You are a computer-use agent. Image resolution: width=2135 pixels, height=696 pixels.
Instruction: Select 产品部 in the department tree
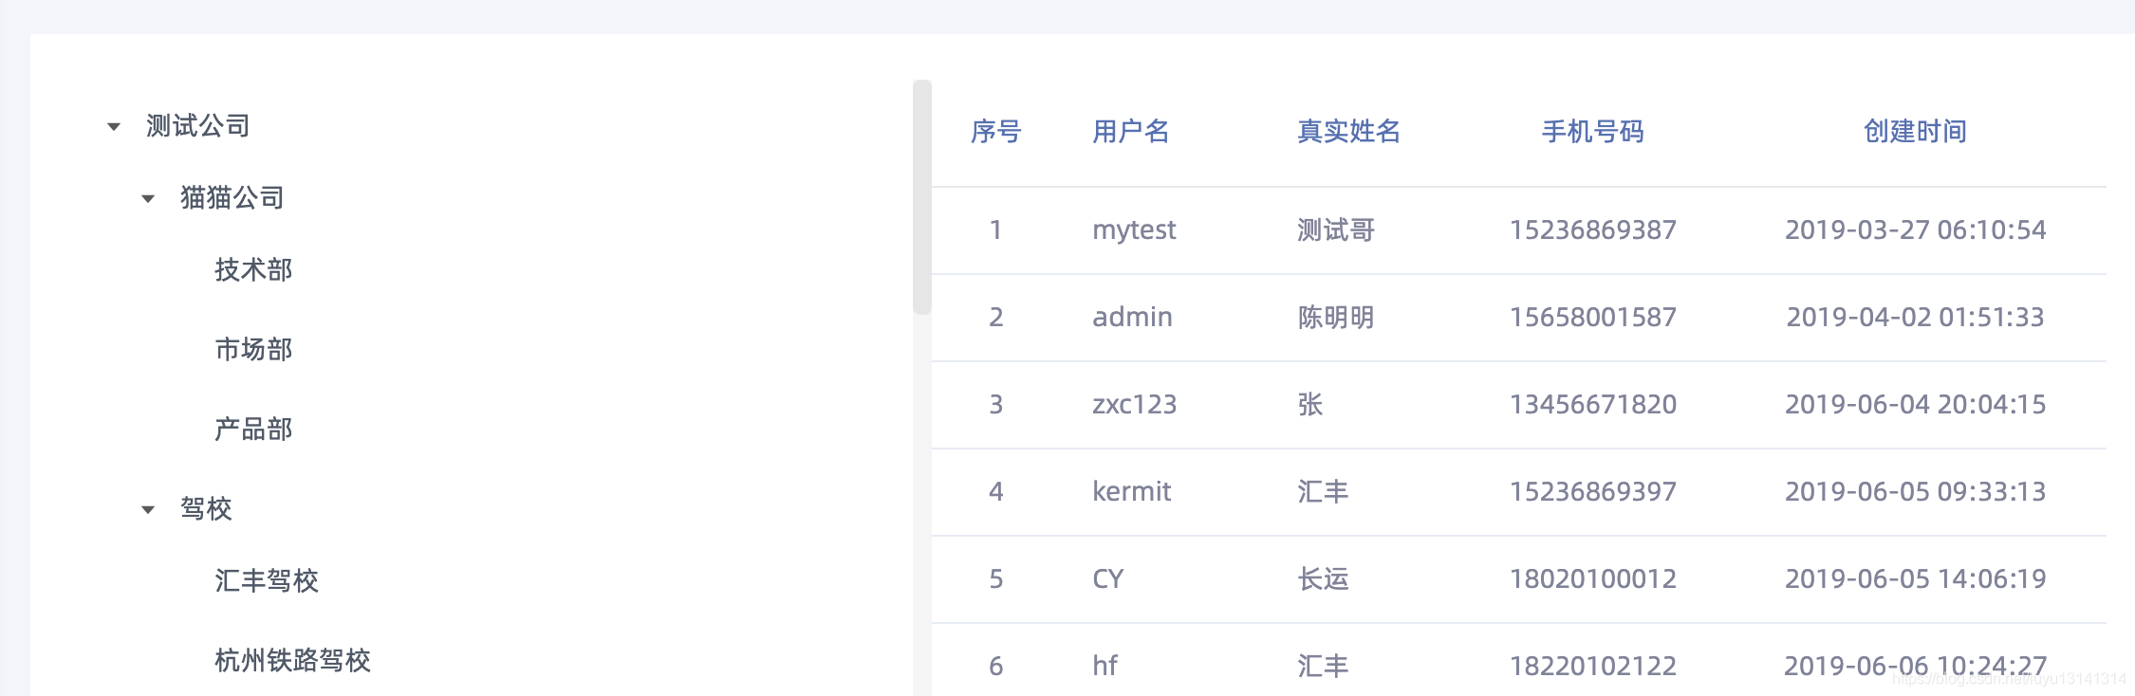pyautogui.click(x=253, y=430)
